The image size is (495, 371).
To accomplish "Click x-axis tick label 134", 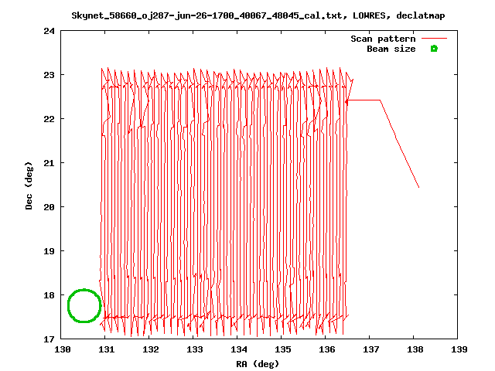I will click(x=239, y=349).
